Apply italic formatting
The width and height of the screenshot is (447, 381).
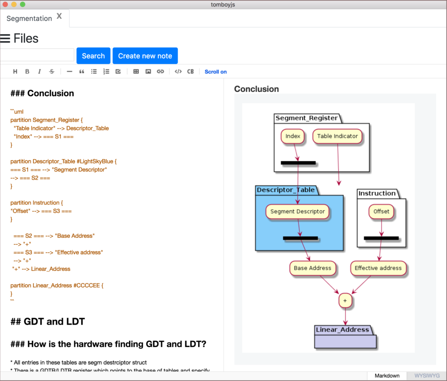coord(39,72)
